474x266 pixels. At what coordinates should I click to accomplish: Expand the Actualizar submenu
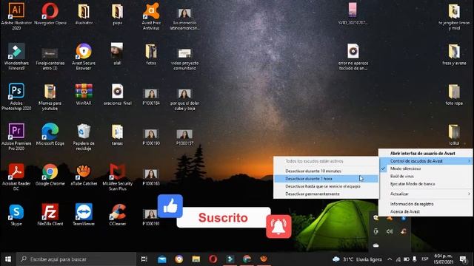click(425, 194)
